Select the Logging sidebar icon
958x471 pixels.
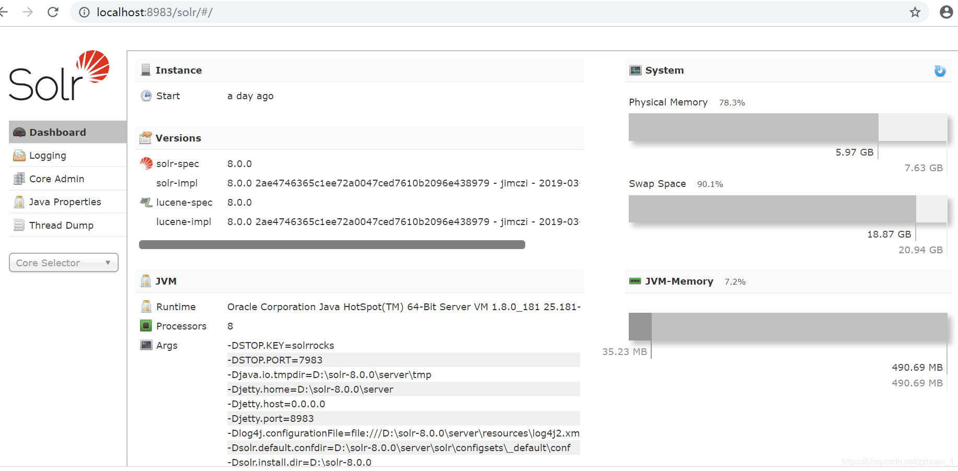[19, 155]
